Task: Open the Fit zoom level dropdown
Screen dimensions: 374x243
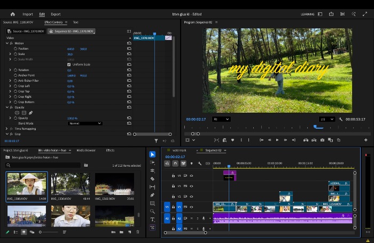Action: click(221, 119)
